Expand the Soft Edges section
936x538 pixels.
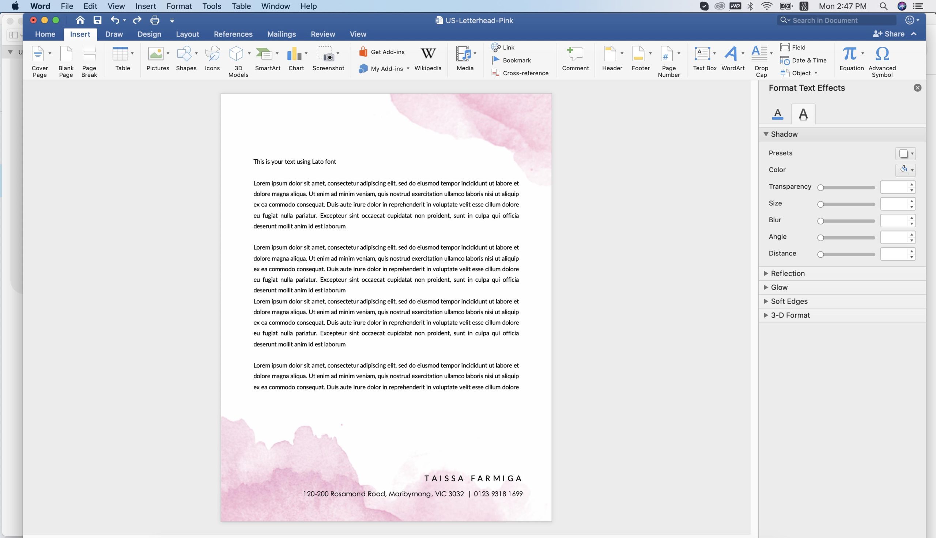pyautogui.click(x=766, y=301)
